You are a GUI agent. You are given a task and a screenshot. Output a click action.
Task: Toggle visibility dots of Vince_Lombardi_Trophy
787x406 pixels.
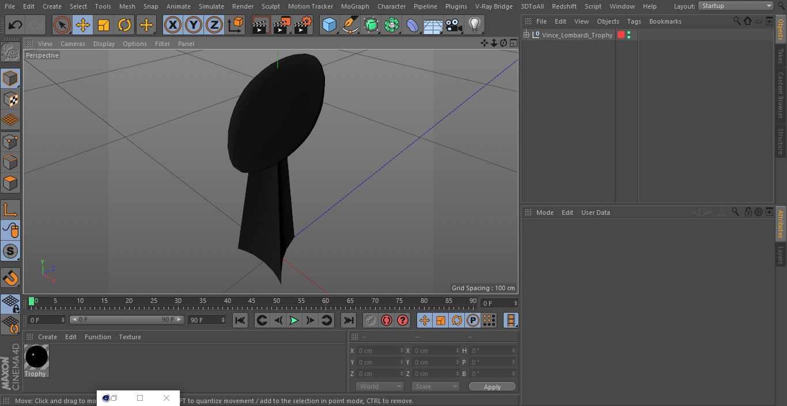pyautogui.click(x=629, y=35)
